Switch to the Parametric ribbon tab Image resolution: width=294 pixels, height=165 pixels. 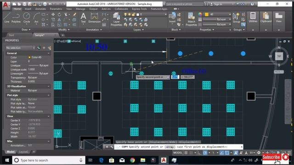[x=56, y=9]
